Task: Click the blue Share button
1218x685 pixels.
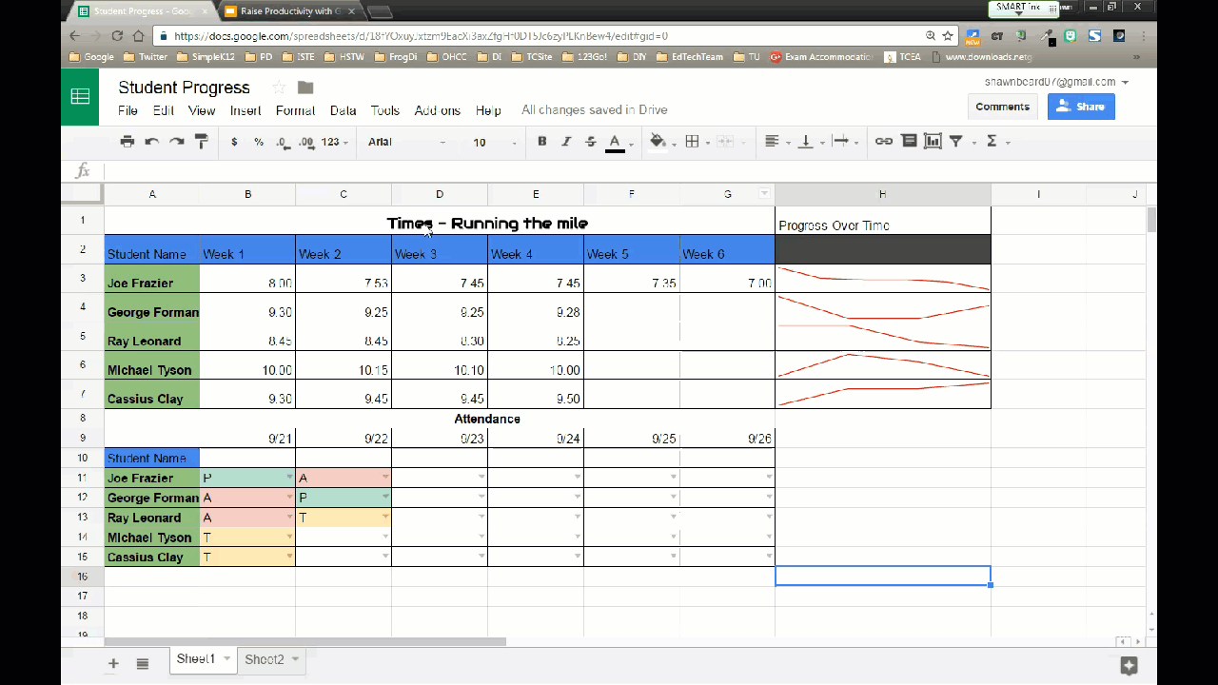Action: tap(1080, 107)
